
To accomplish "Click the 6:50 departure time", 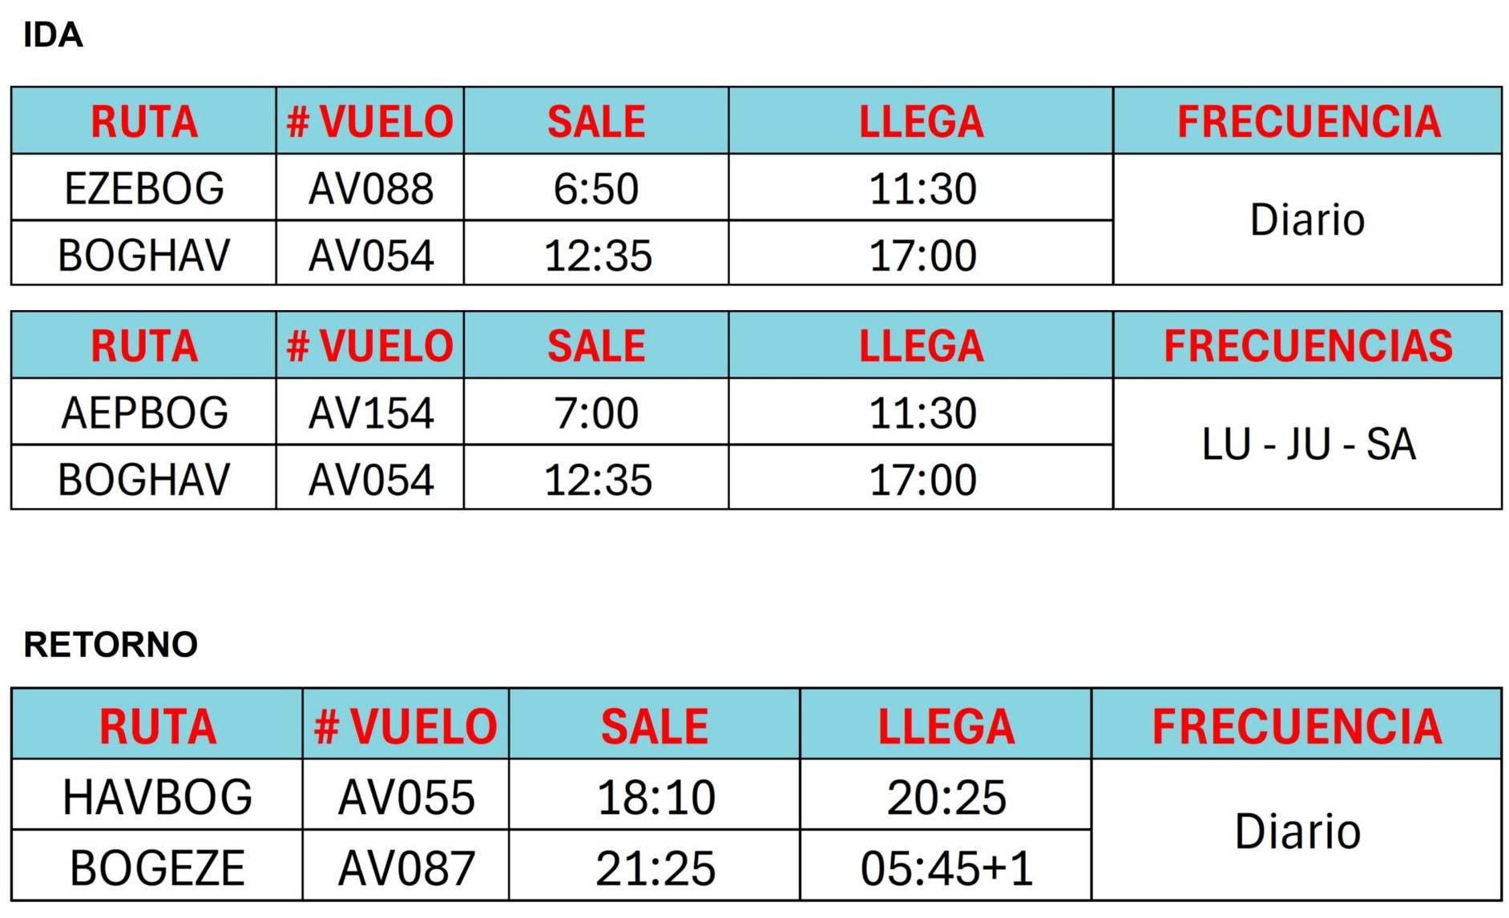I will point(596,189).
